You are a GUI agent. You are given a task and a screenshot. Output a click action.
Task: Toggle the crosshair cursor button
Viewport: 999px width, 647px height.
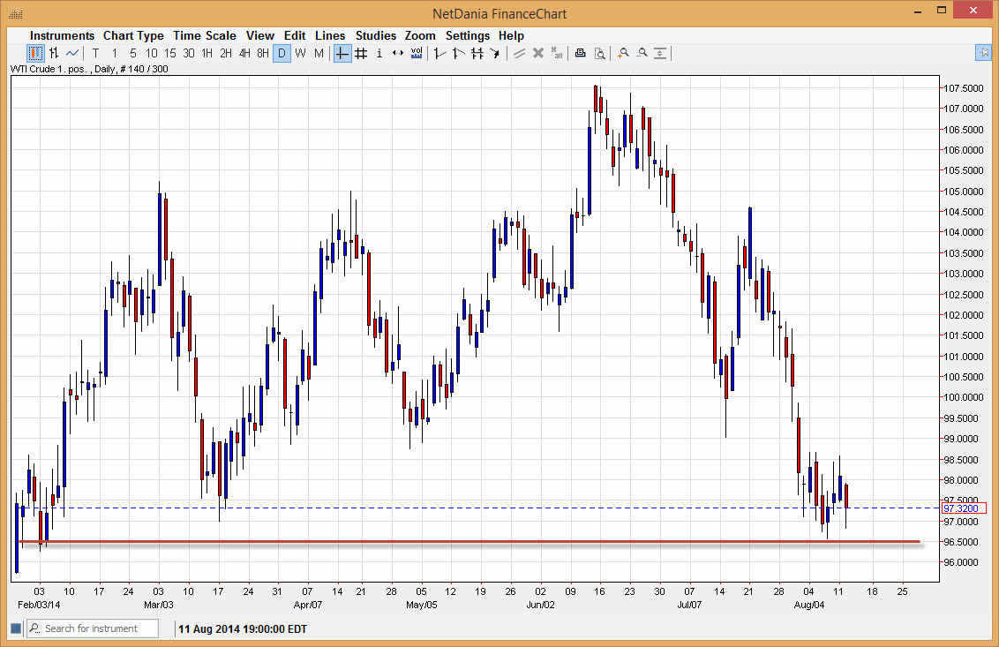click(x=342, y=53)
